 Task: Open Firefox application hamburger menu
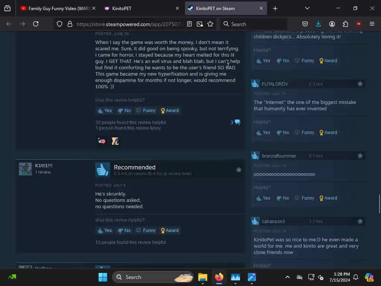(372, 24)
